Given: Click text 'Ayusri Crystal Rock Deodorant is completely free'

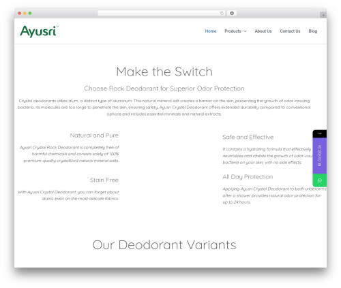Looking at the screenshot, I should pyautogui.click(x=69, y=154).
